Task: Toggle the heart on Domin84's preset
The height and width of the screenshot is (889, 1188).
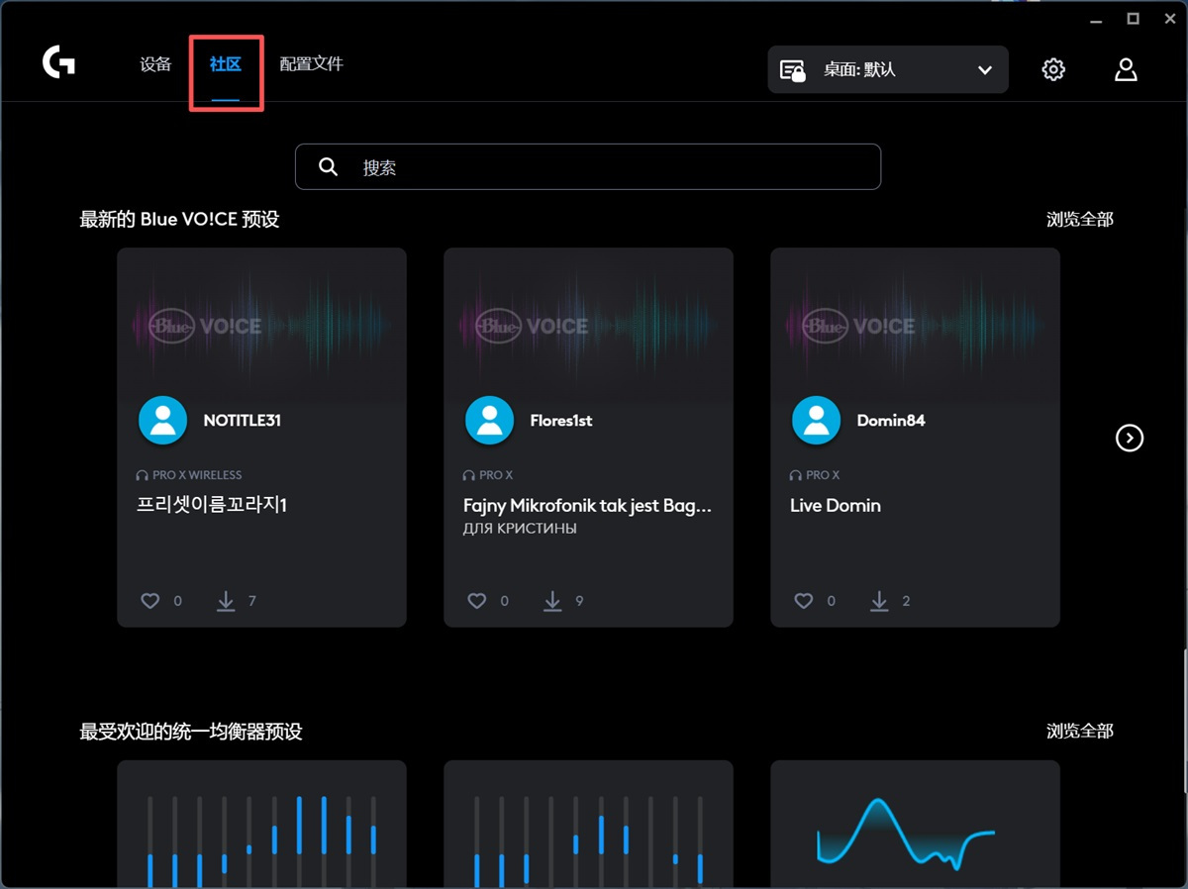Action: [x=803, y=601]
